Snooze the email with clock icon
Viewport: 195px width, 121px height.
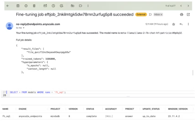point(53,6)
